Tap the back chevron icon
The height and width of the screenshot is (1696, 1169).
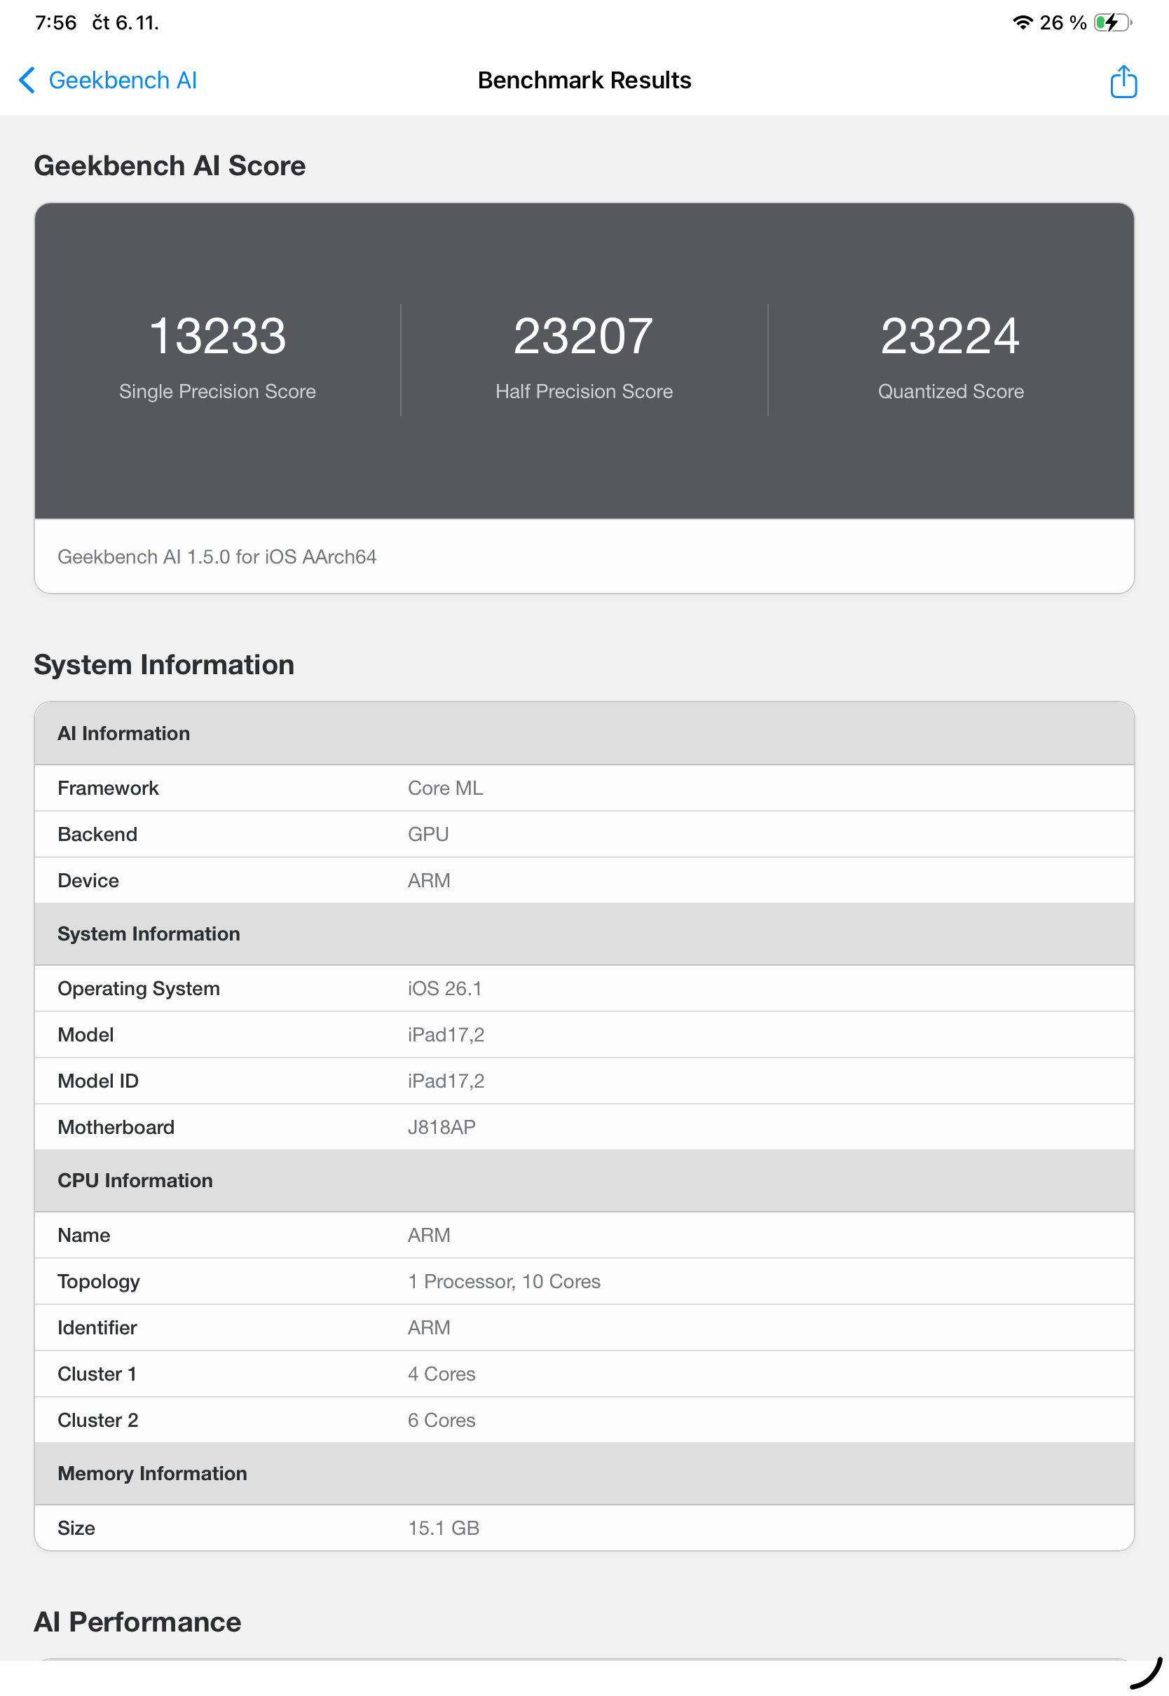coord(27,81)
